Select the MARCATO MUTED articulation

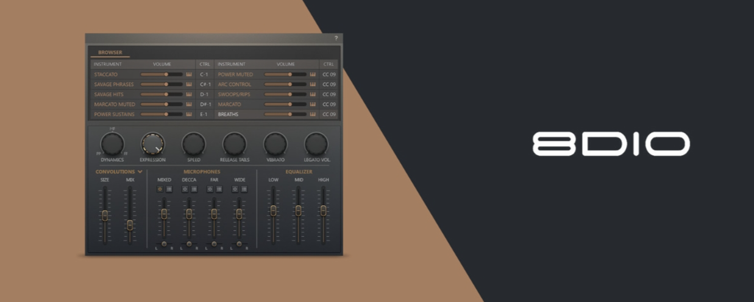coord(114,104)
